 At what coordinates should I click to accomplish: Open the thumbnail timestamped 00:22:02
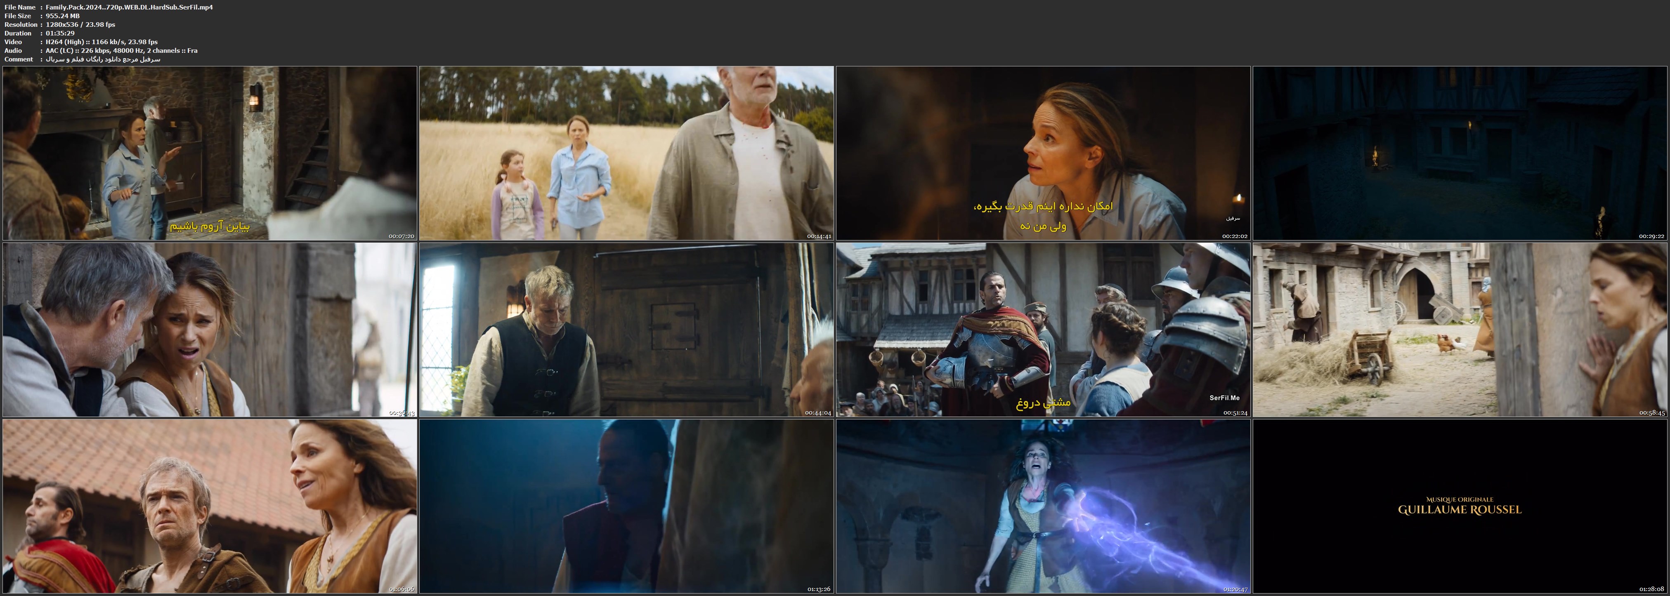[1042, 153]
